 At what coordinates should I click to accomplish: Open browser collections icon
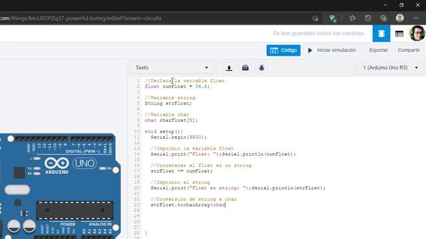coord(383,18)
